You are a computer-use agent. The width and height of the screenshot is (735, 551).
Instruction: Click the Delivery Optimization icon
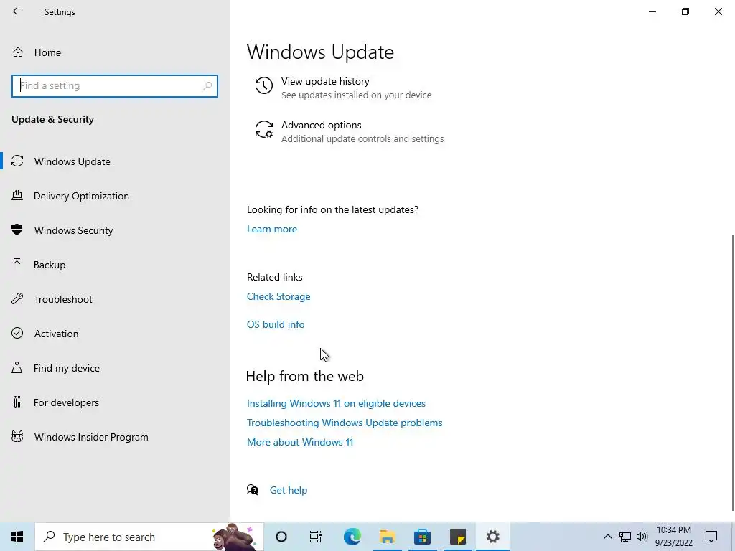point(17,195)
